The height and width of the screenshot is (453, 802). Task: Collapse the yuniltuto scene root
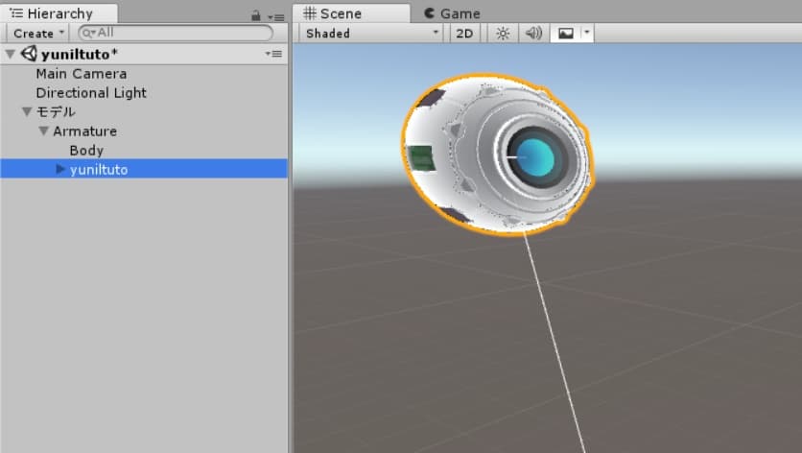(x=11, y=55)
